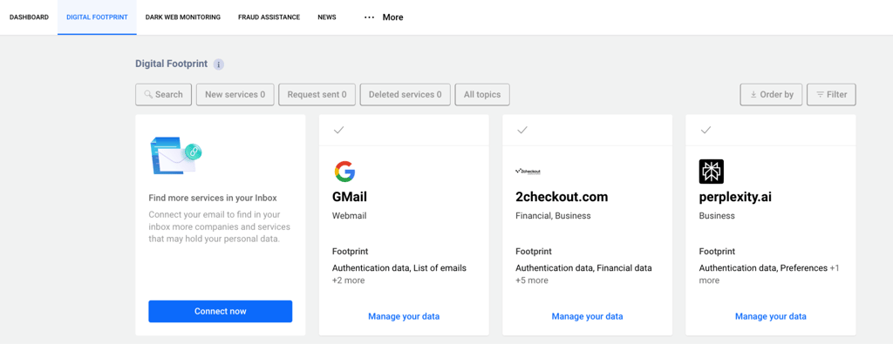This screenshot has height=344, width=893.
Task: Select the Digital Footprint tab
Action: click(x=97, y=17)
